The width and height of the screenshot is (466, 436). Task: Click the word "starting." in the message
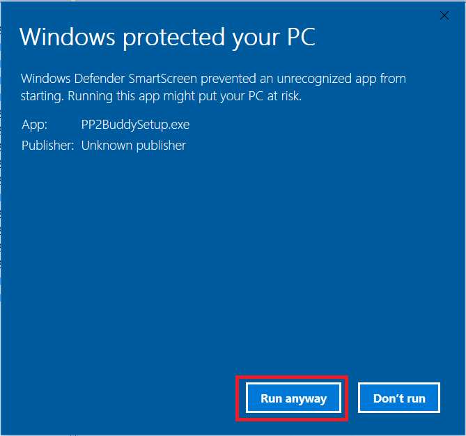point(42,96)
